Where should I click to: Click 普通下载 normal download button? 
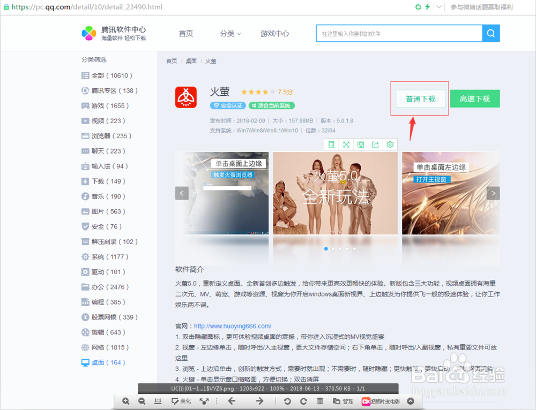click(x=420, y=98)
